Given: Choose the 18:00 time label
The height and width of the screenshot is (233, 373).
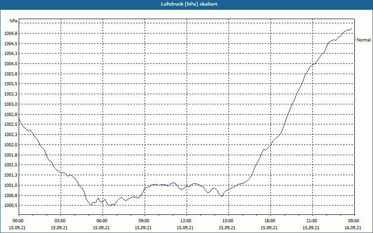Looking at the screenshot, I should pos(269,221).
